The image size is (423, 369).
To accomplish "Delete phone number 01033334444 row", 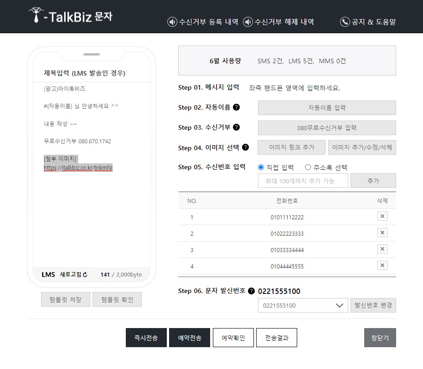I will (382, 249).
